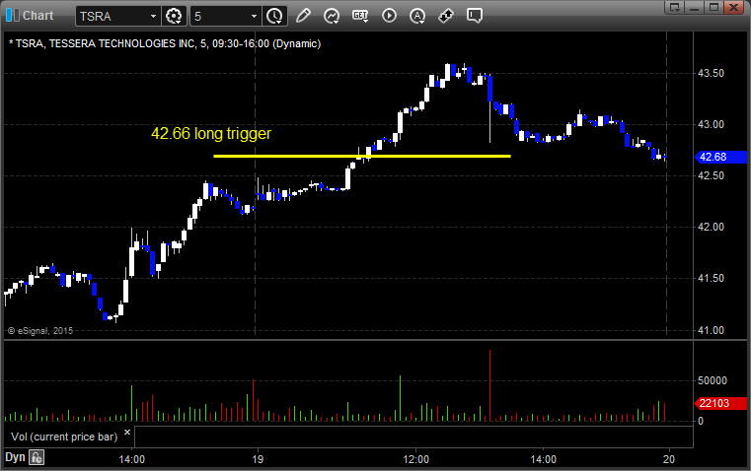Select the 42.66 long trigger text annotation
Image resolution: width=751 pixels, height=471 pixels.
[211, 133]
